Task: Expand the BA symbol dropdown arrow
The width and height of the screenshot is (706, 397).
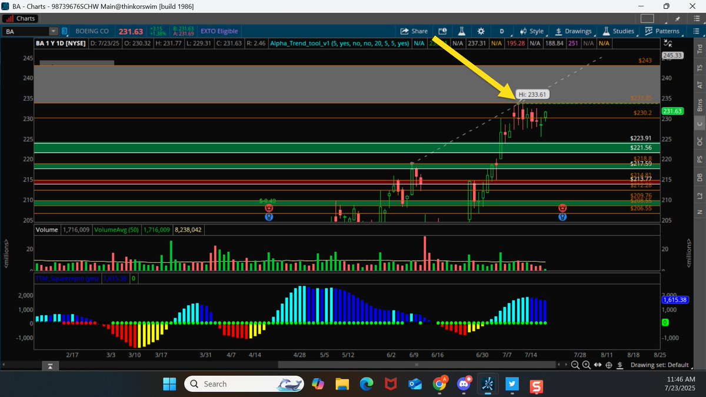Action: point(54,31)
